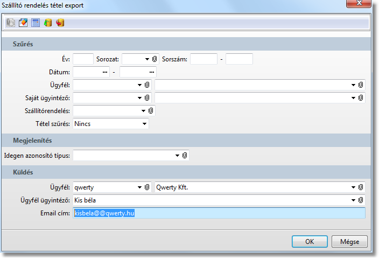379x259 pixels.
Task: Open the dropdown arrow of the qwerty field
Action: click(x=139, y=187)
